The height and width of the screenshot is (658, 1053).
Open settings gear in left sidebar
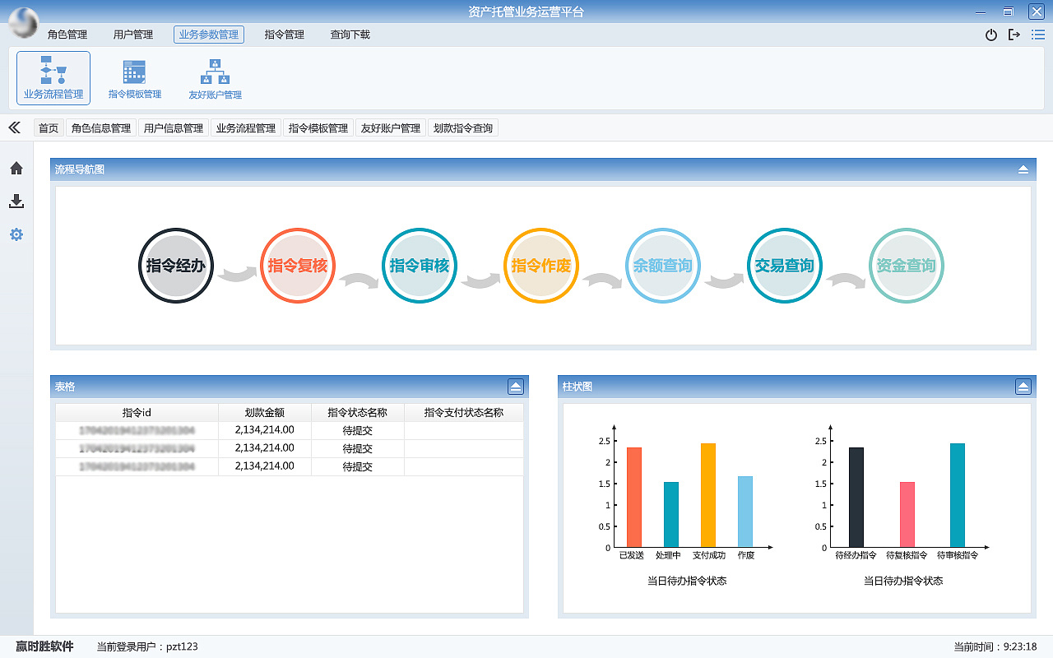pyautogui.click(x=16, y=234)
